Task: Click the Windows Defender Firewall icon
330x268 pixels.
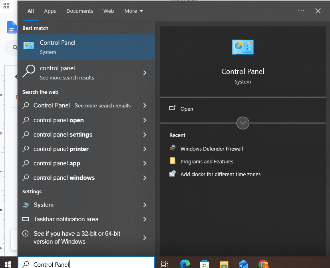Action: coord(173,148)
